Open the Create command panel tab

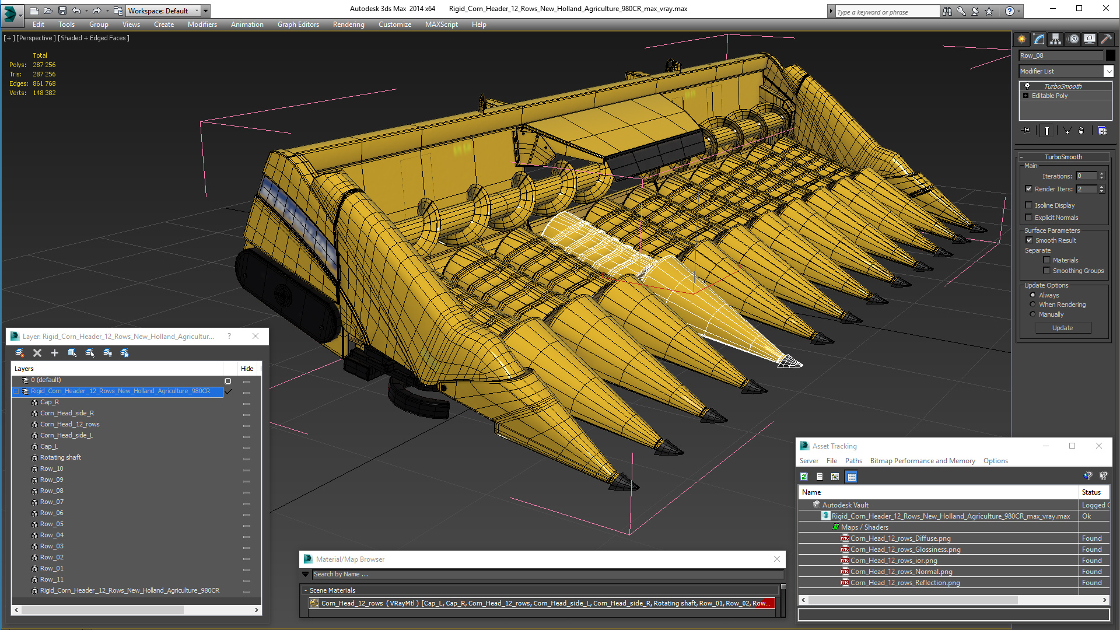(x=1022, y=39)
